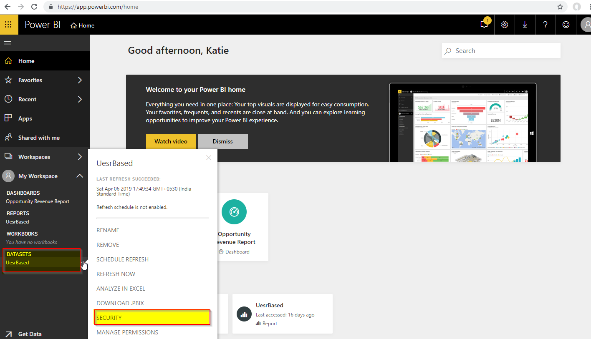Dismiss the welcome banner
The height and width of the screenshot is (339, 591).
[223, 141]
